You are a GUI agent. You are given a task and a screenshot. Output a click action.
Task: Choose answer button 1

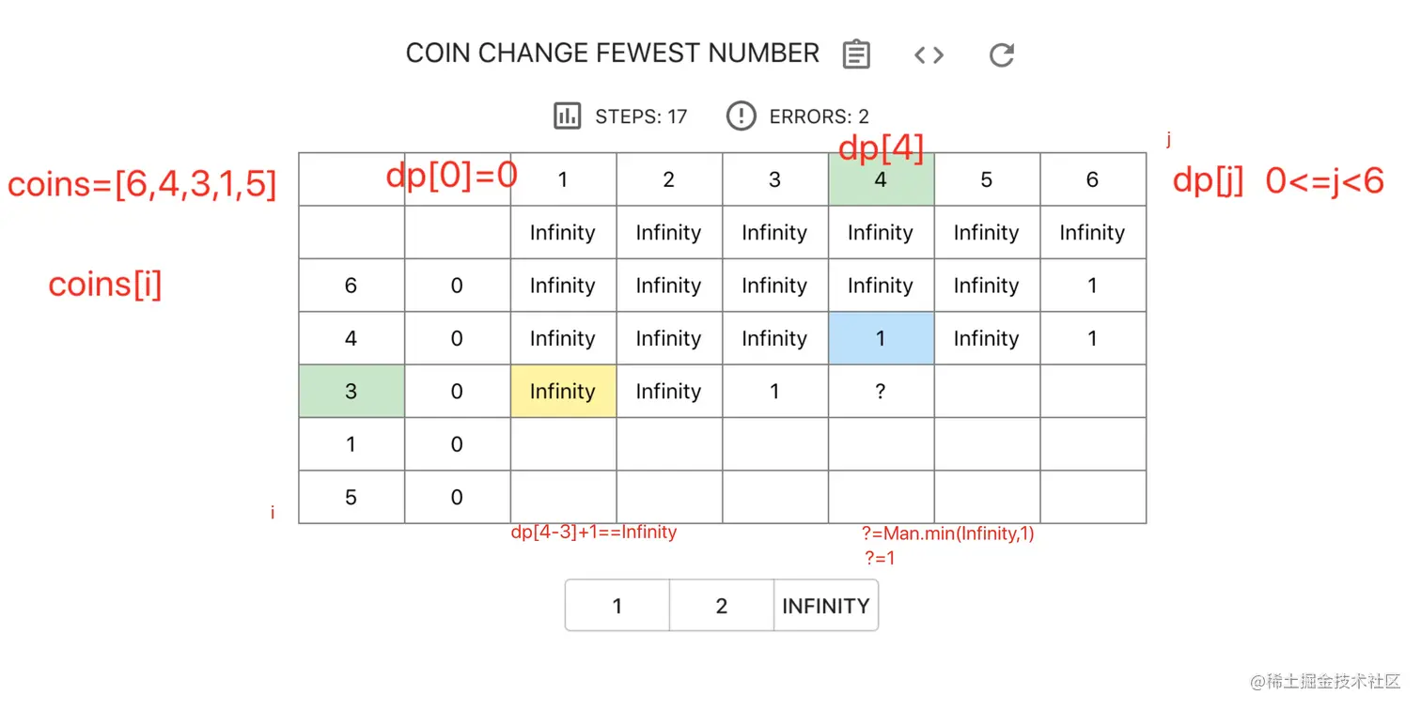point(617,606)
